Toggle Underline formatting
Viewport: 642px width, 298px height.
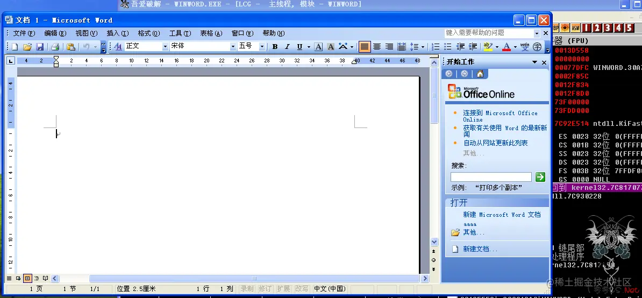(x=299, y=47)
